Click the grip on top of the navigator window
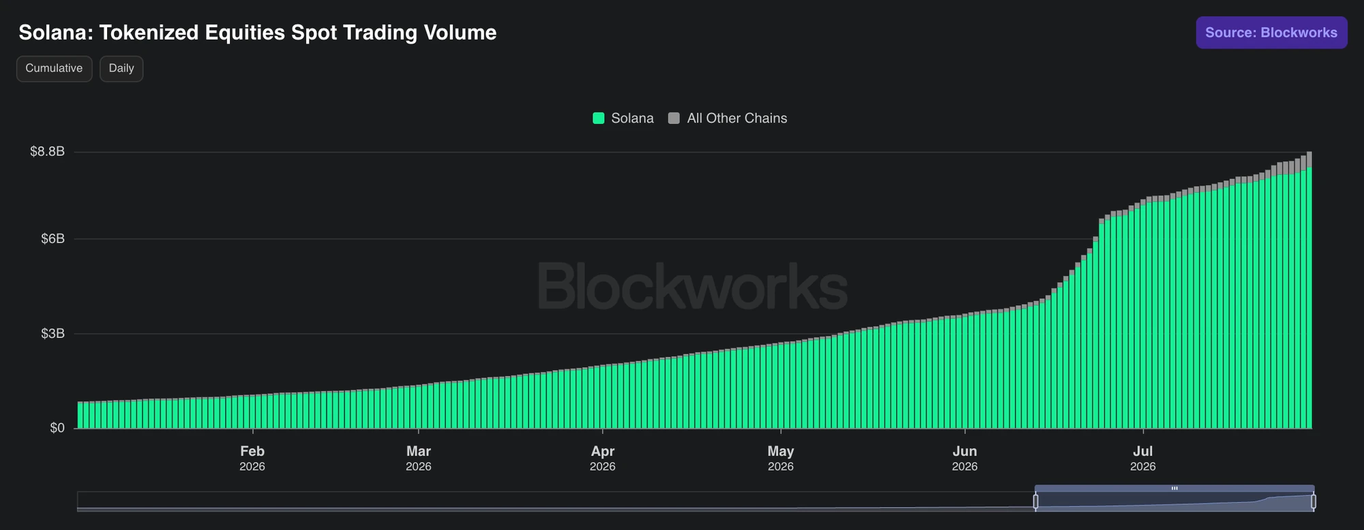This screenshot has width=1364, height=530. (1174, 488)
